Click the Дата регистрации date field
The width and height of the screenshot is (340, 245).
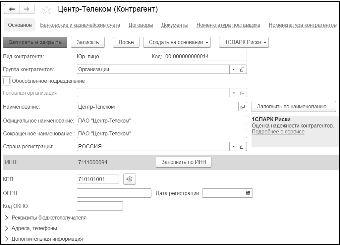tap(223, 193)
